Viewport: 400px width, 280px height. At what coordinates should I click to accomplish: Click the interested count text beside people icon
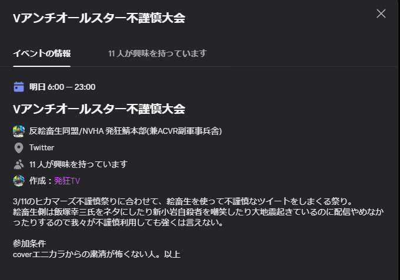tap(78, 164)
